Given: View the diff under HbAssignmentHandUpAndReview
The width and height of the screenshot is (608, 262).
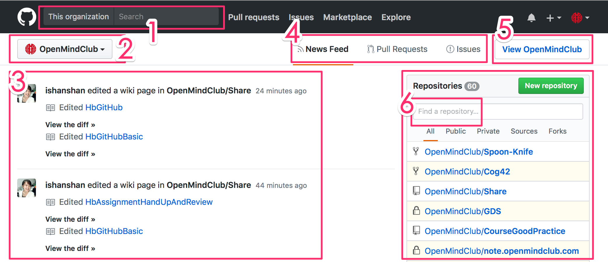Looking at the screenshot, I should tap(70, 219).
